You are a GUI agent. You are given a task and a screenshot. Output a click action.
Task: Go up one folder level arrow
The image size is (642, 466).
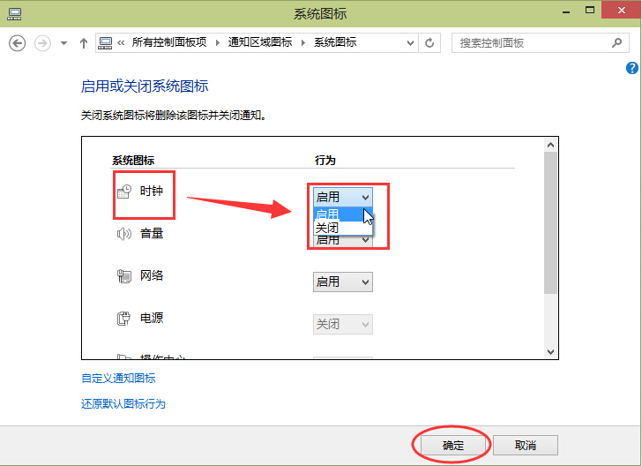coord(84,42)
